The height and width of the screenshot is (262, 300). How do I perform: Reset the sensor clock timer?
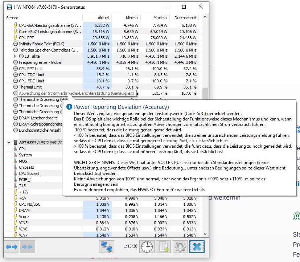[147, 247]
